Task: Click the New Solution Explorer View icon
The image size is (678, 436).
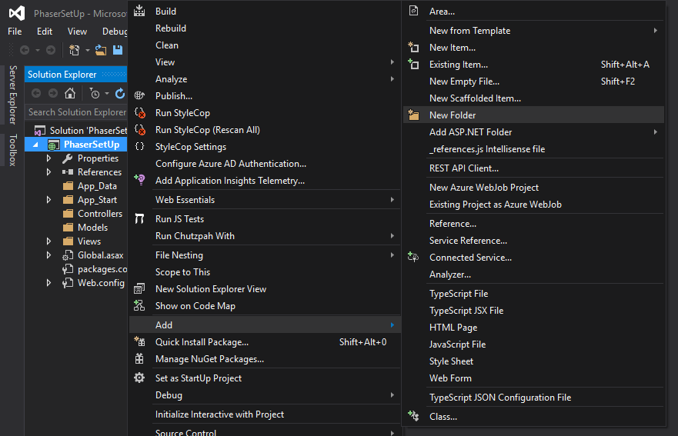Action: tap(139, 288)
